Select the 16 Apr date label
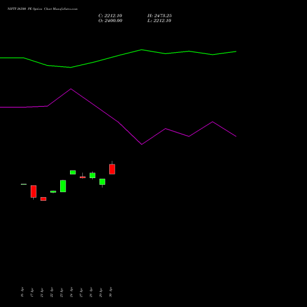 (22, 292)
